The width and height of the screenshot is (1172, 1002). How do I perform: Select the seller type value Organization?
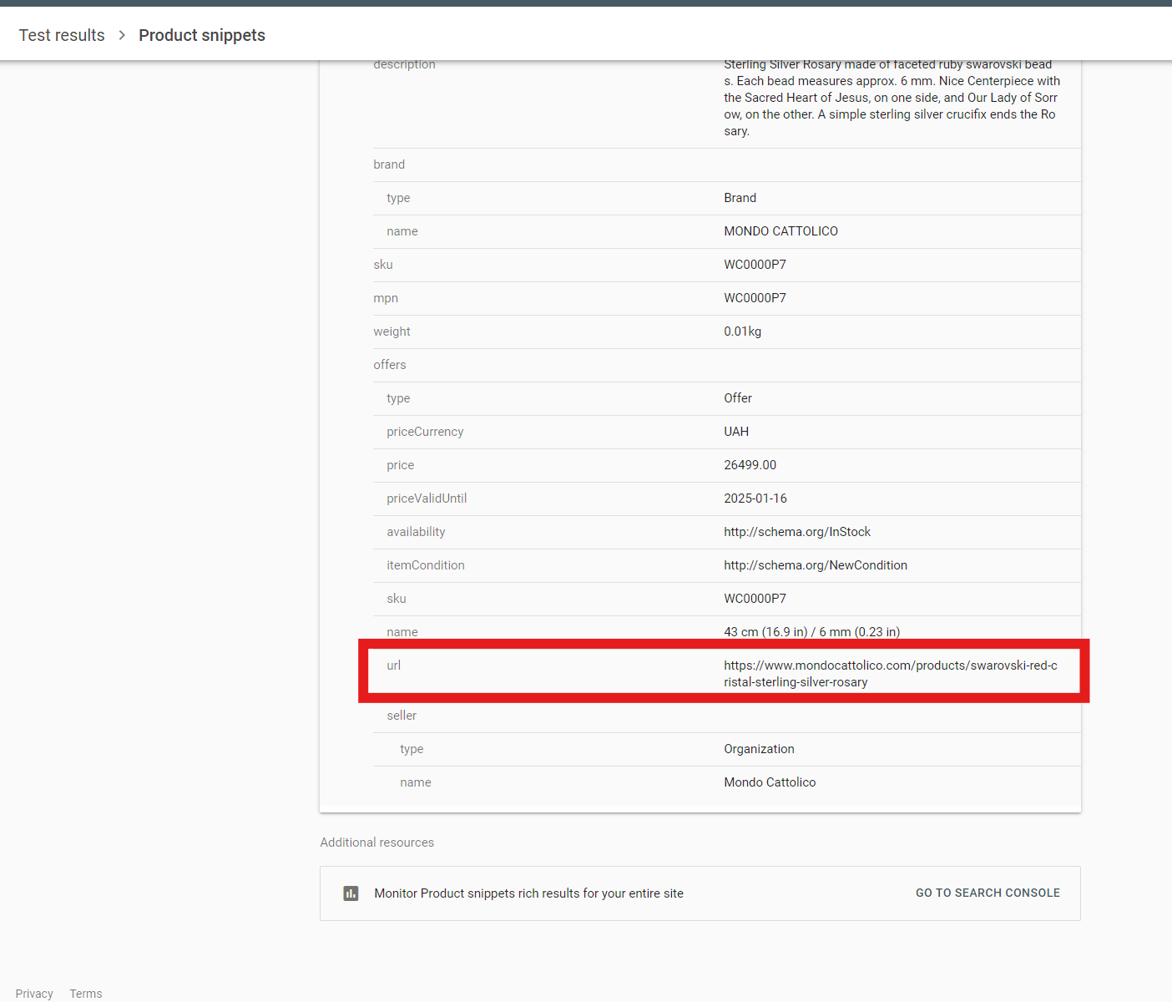(759, 749)
